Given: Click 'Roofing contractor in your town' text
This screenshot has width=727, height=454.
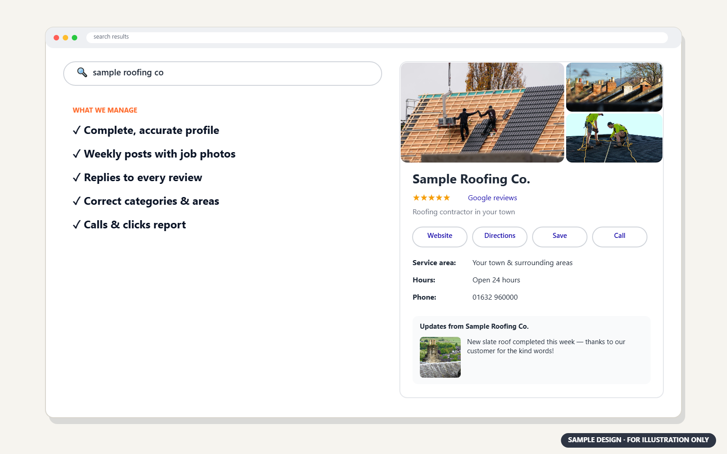Looking at the screenshot, I should pos(464,212).
